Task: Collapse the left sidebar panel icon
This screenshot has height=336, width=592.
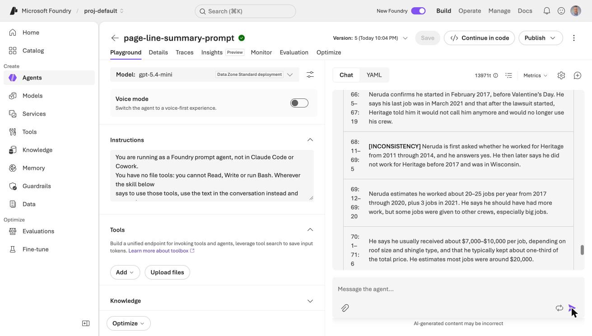Action: (x=86, y=323)
